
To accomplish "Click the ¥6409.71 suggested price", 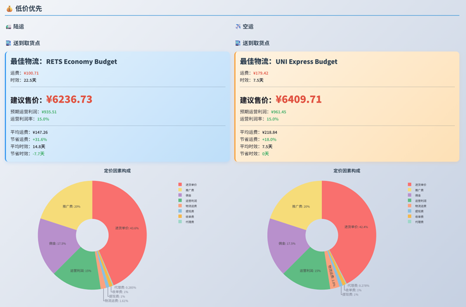I will pyautogui.click(x=298, y=99).
